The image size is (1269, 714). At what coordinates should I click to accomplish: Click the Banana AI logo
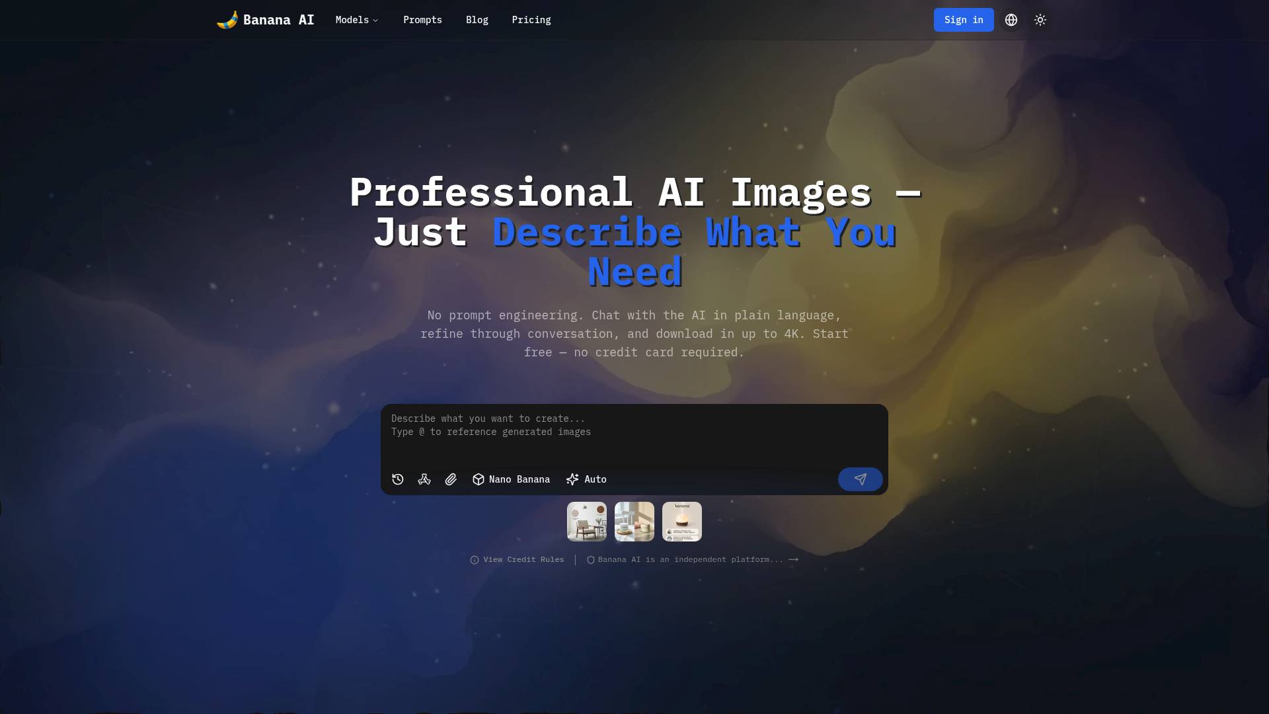(x=264, y=20)
